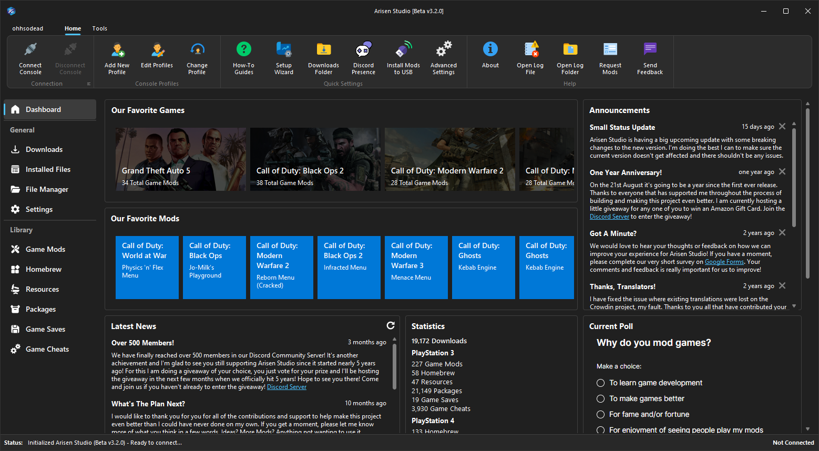The image size is (819, 451).
Task: Open the Infracted Menu mod tile
Action: 349,268
